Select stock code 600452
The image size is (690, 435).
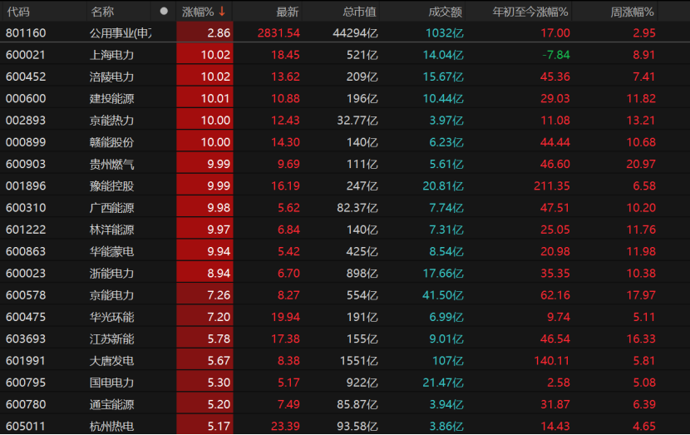pyautogui.click(x=26, y=77)
